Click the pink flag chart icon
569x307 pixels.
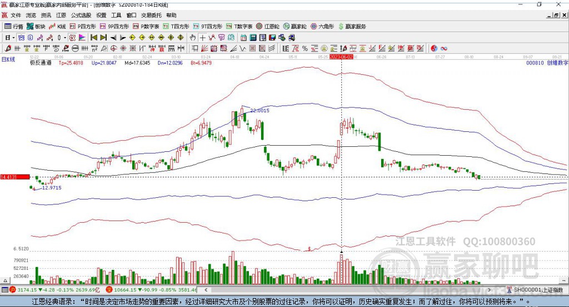click(x=82, y=38)
